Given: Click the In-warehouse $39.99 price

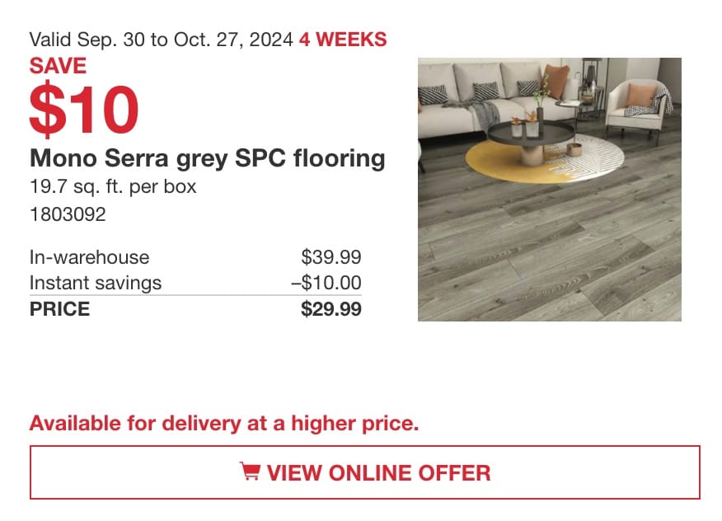Looking at the screenshot, I should (x=331, y=257).
